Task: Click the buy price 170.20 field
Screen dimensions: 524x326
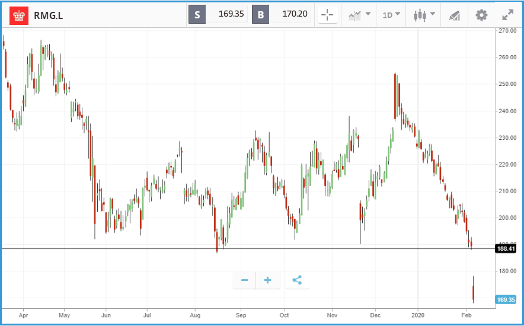Action: point(290,14)
